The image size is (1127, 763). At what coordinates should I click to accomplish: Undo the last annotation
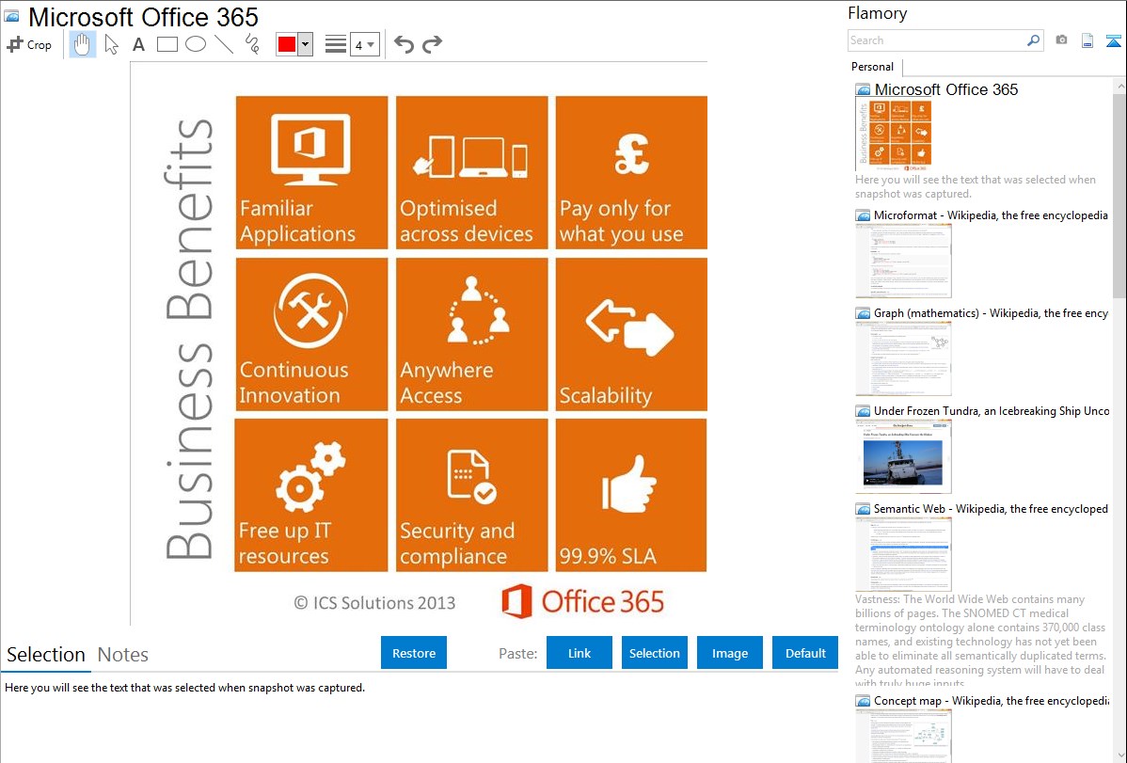(x=404, y=44)
